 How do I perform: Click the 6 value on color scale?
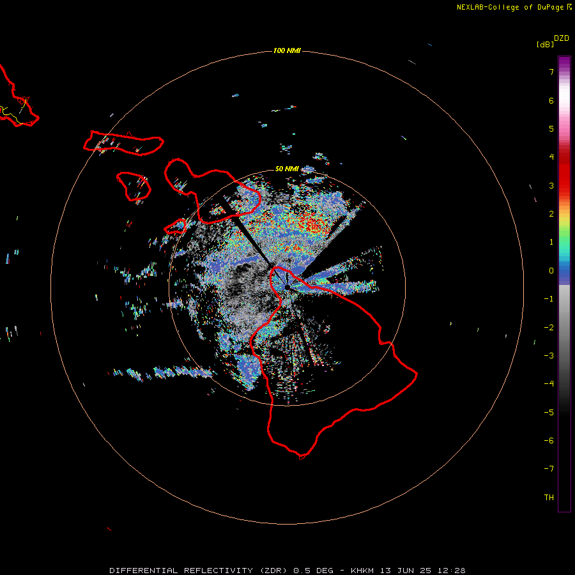(x=551, y=100)
